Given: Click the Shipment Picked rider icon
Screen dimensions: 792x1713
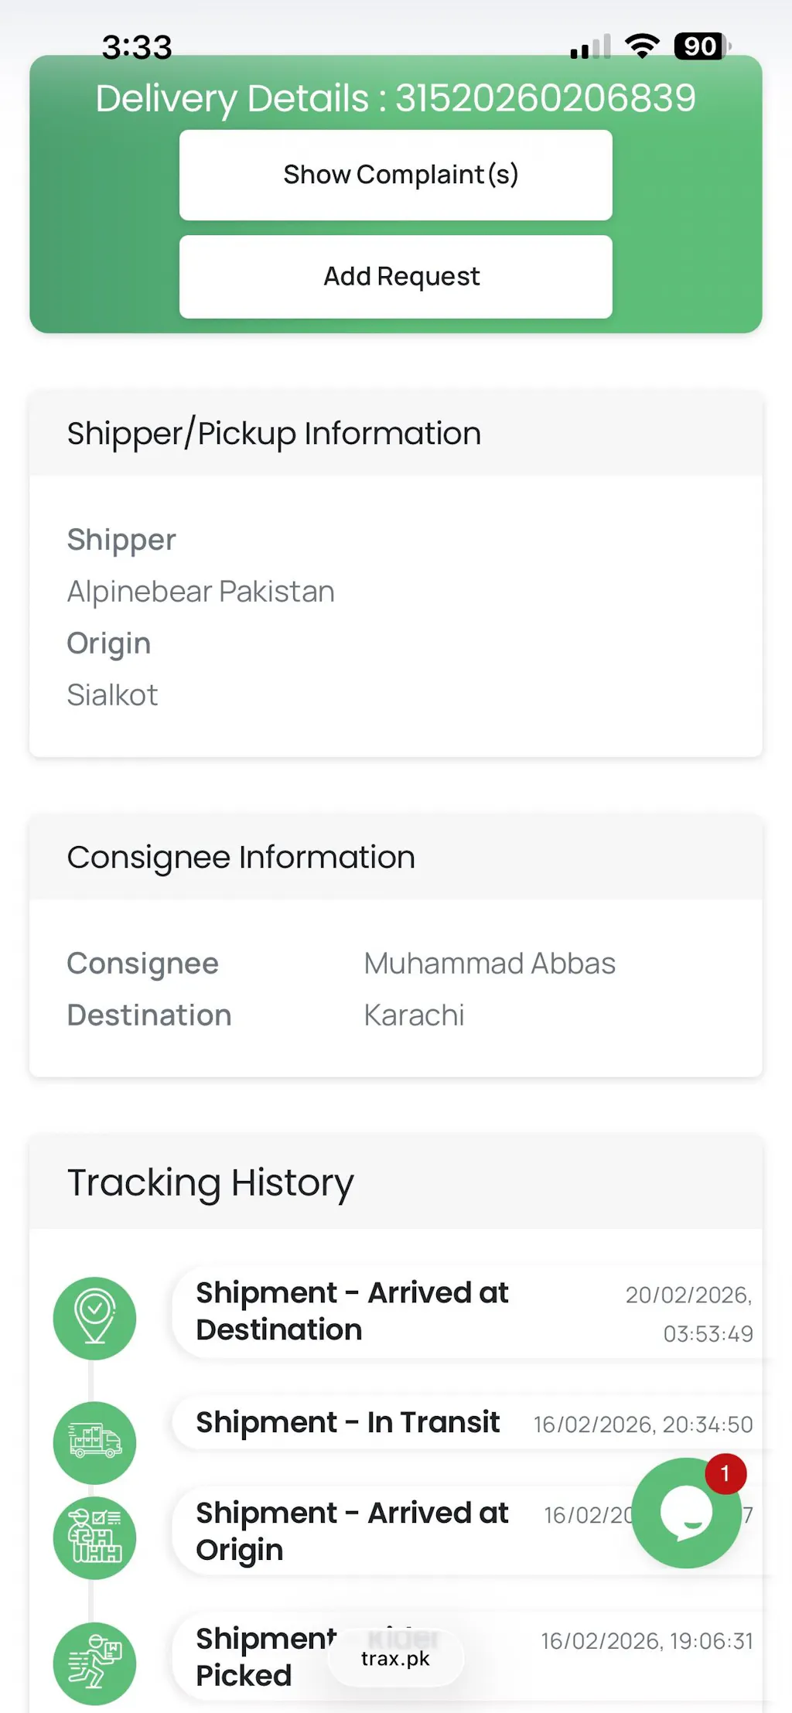Looking at the screenshot, I should click(94, 1663).
